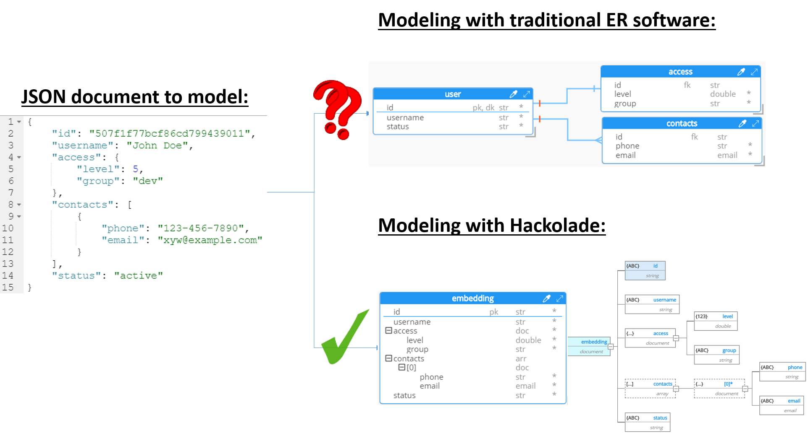Viewport: 808px width, 433px height.
Task: Collapse the contacts node in embedding entity
Action: tap(388, 358)
